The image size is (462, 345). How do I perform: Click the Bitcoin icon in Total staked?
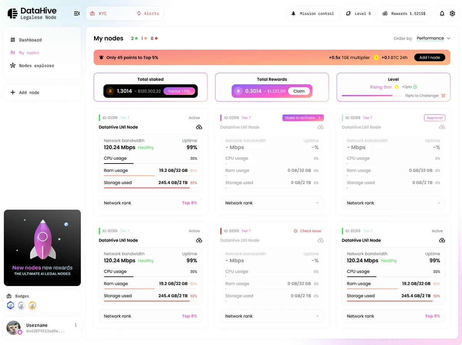pos(110,91)
